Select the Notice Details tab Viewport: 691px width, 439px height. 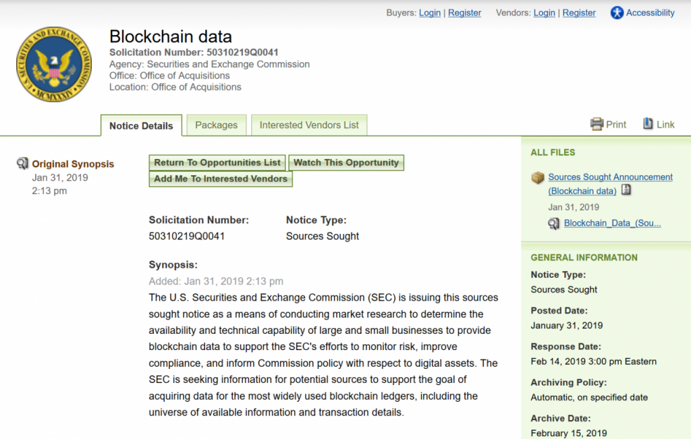pyautogui.click(x=141, y=125)
